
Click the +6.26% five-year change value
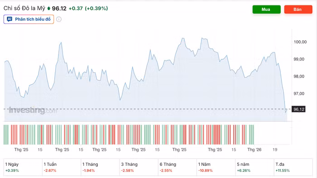tap(244, 170)
